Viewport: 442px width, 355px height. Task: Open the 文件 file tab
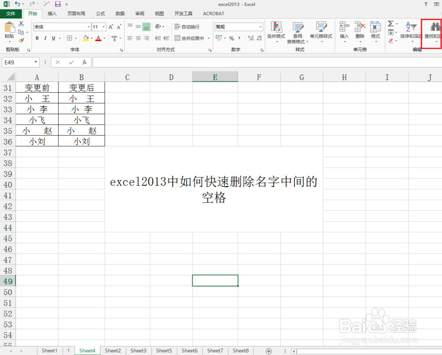(11, 14)
